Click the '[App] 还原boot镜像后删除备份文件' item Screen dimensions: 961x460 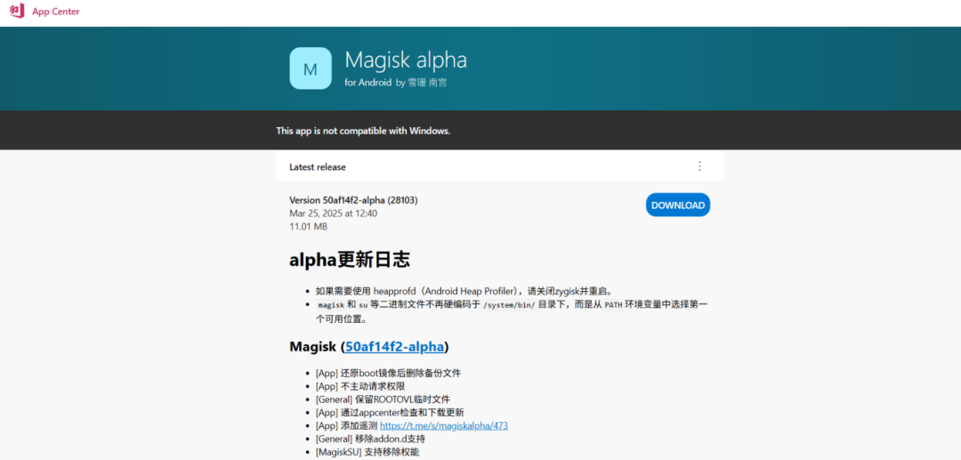point(388,373)
